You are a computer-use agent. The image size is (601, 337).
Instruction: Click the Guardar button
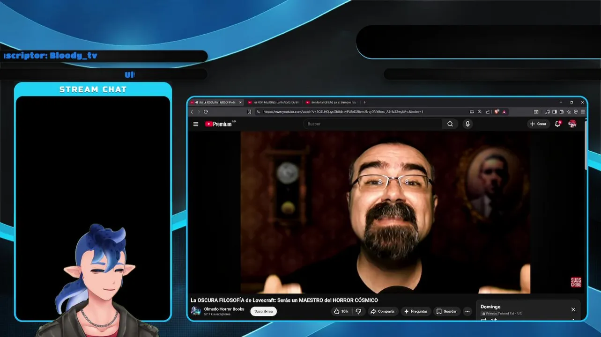pyautogui.click(x=446, y=311)
